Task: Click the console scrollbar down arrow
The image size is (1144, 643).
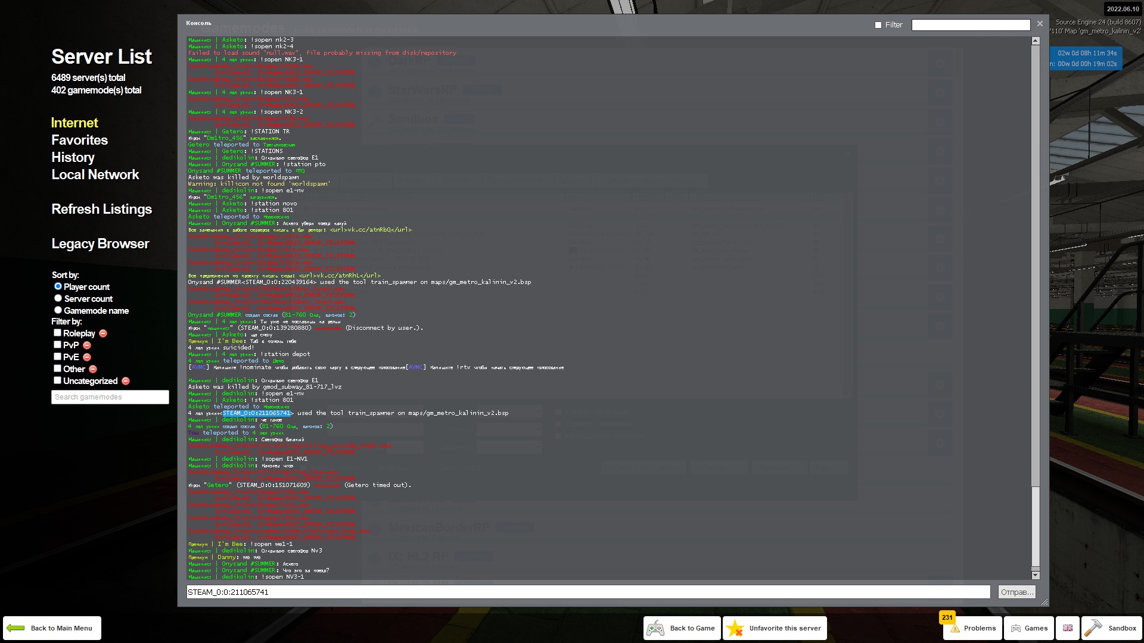Action: (1035, 575)
